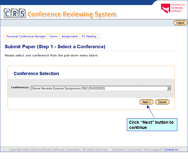Expand the Conference dropdown arrow
The width and height of the screenshot is (188, 162).
pyautogui.click(x=169, y=88)
